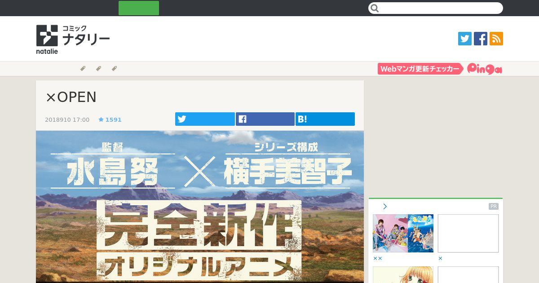Open the Web manga update checker banner
The image size is (539, 283).
point(420,69)
